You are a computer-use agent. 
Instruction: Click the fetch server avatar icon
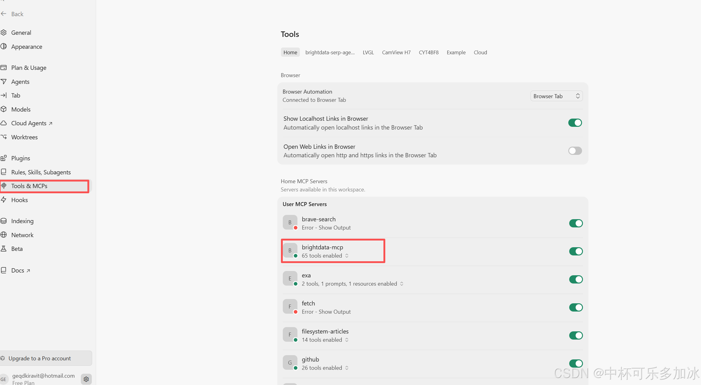pos(290,307)
